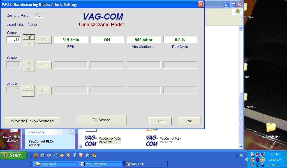Click the Grupa 011 number field
Viewport: 287px width, 168px height.
coord(13,39)
